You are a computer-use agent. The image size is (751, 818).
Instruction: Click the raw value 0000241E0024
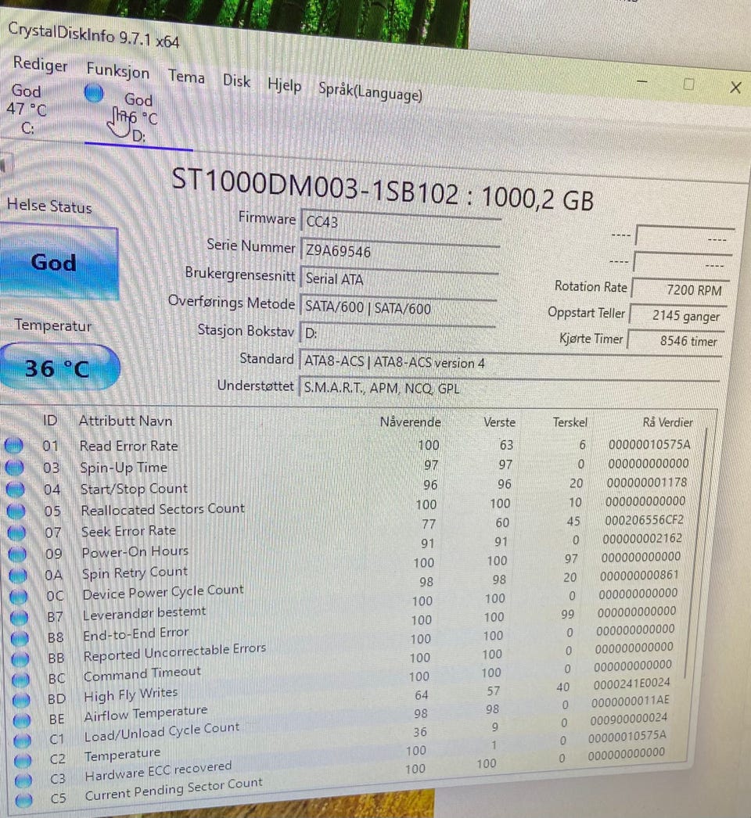click(631, 683)
